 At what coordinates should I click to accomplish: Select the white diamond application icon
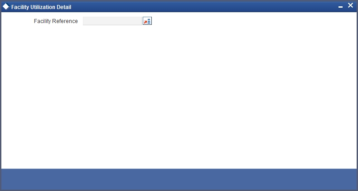click(x=6, y=7)
